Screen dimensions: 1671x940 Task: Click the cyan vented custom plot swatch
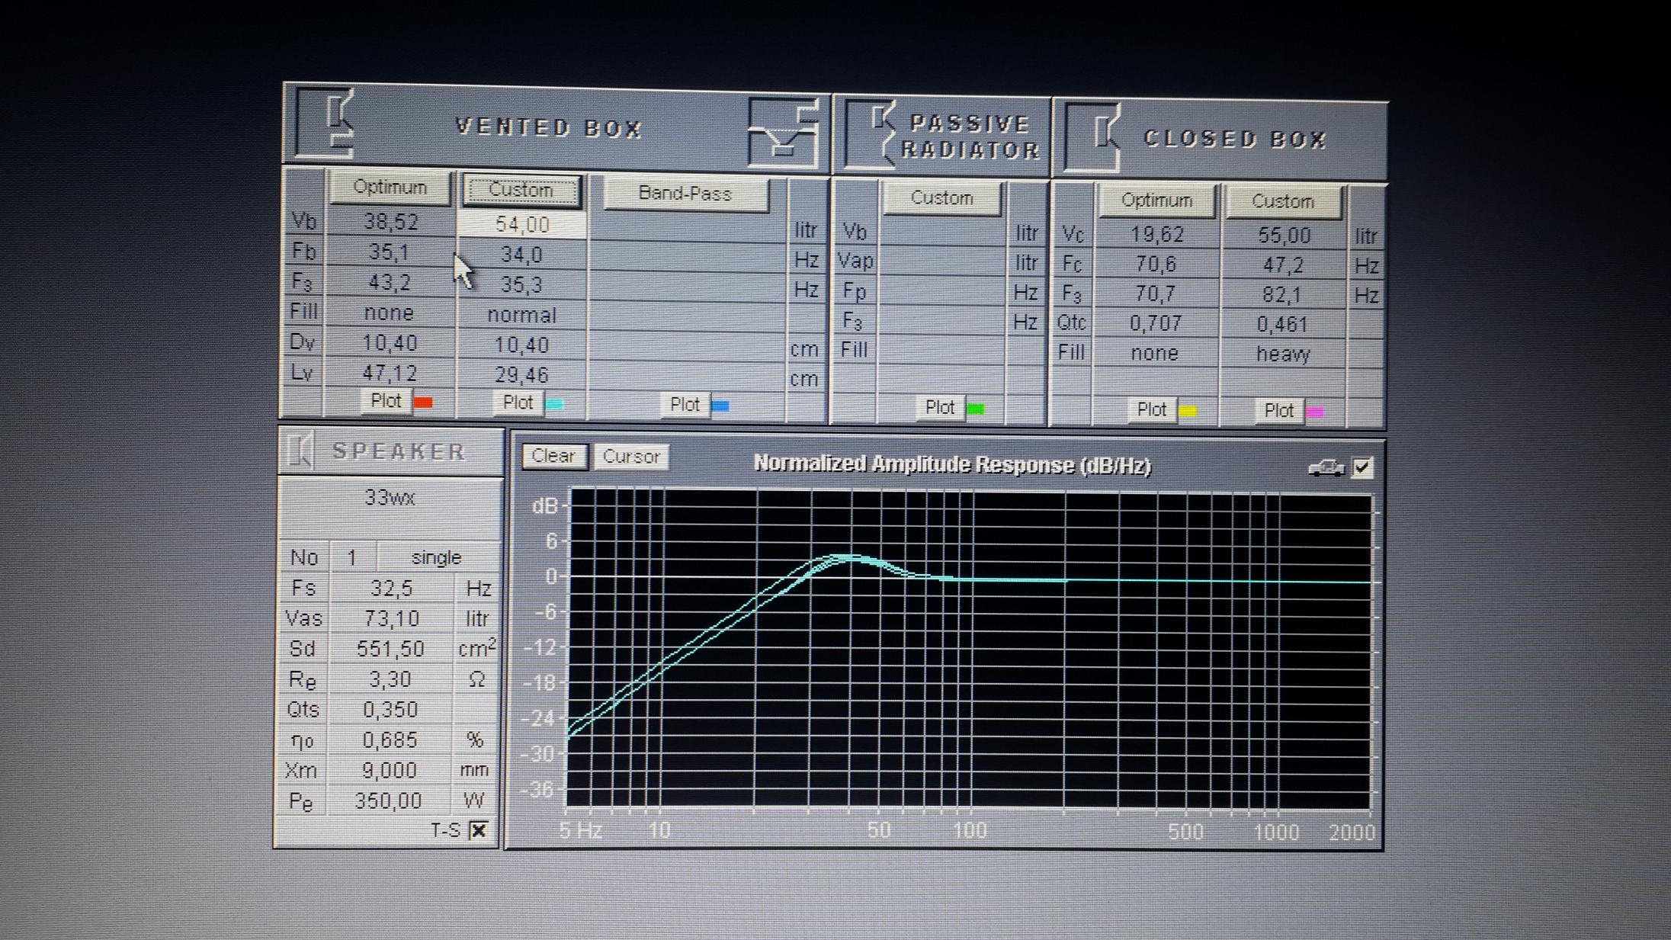pos(555,403)
